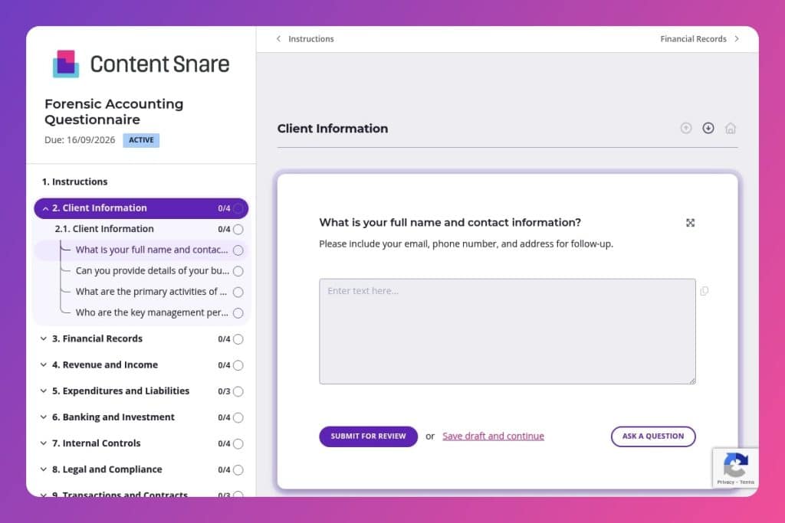785x523 pixels.
Task: Open 5. Expenditures and Liabilities section label
Action: coord(120,391)
